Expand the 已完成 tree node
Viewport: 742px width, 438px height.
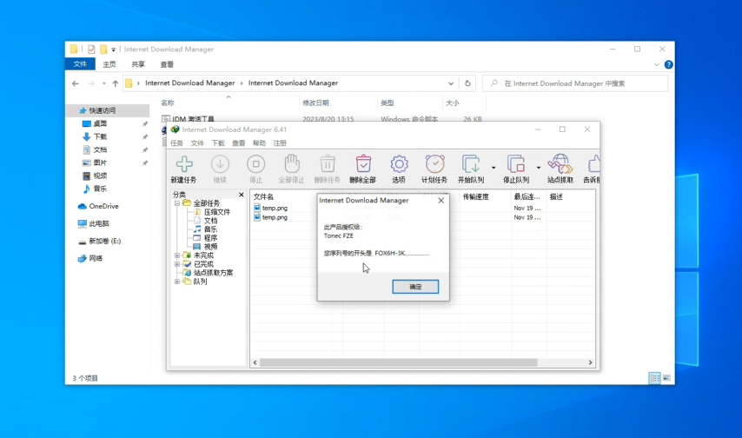pyautogui.click(x=177, y=264)
